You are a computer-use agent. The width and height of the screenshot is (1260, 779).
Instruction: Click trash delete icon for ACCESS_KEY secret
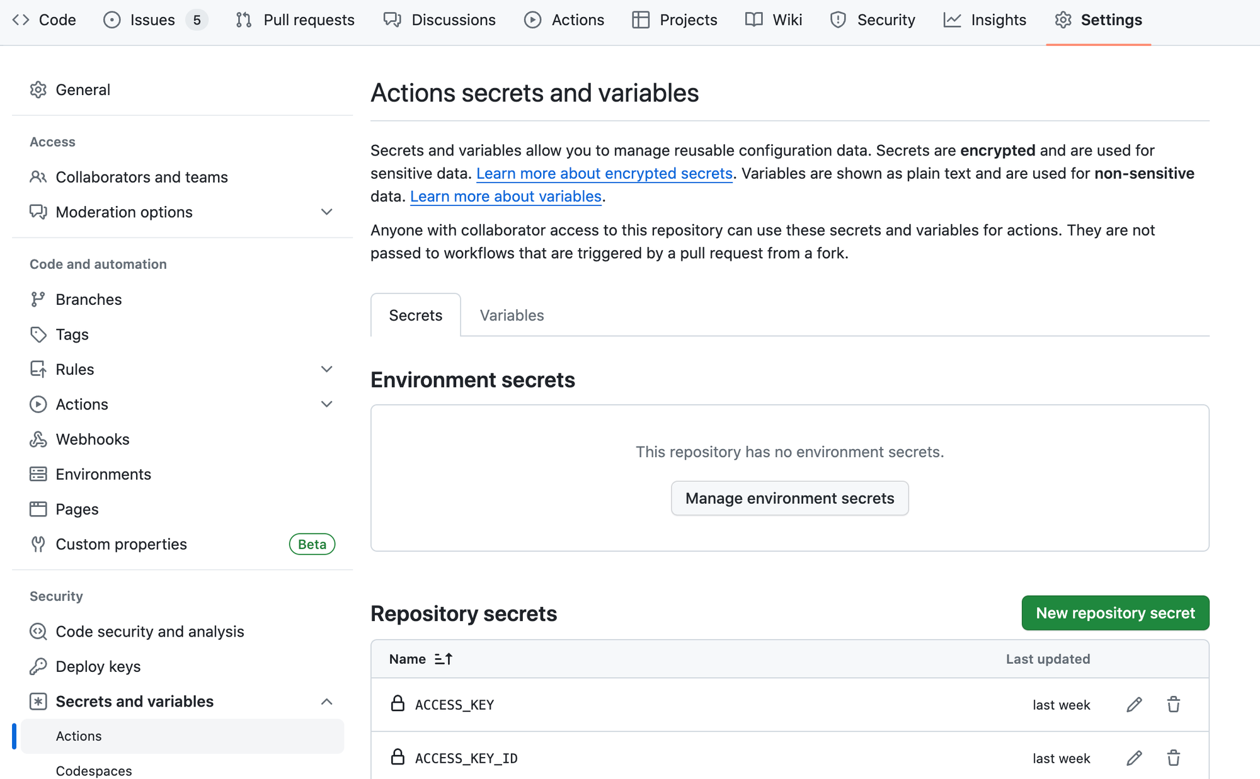(1173, 705)
